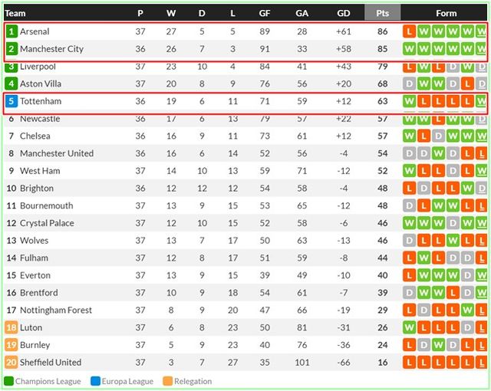491x391 pixels.
Task: Click Arsenal's green position 1 badge
Action: pos(11,31)
